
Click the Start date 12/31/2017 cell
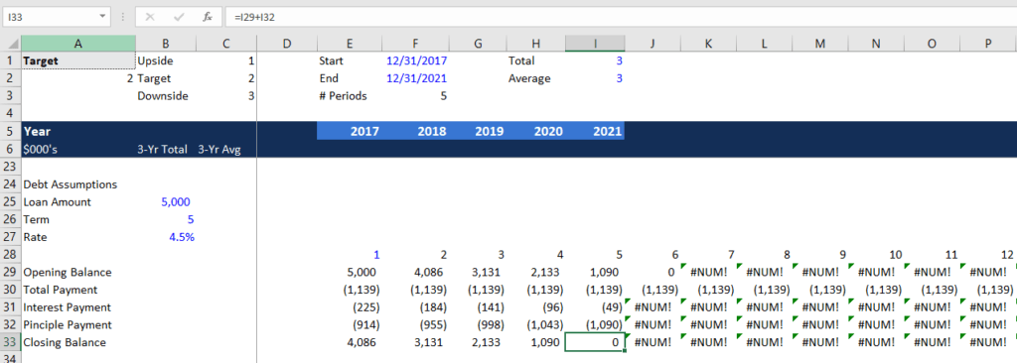pos(416,60)
